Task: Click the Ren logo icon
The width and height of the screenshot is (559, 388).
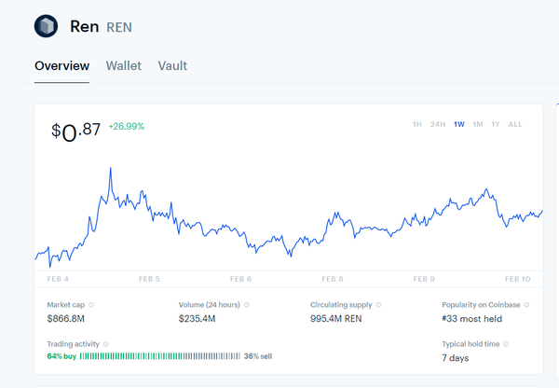Action: tap(46, 25)
